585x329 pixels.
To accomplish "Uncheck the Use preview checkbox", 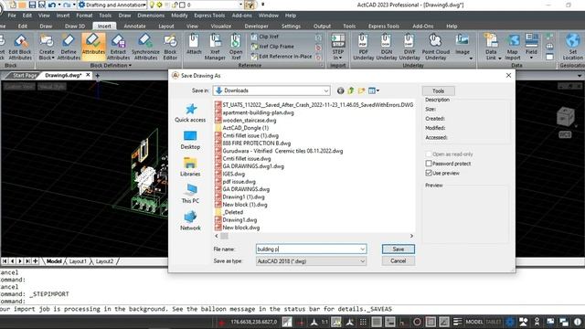I will coord(429,173).
